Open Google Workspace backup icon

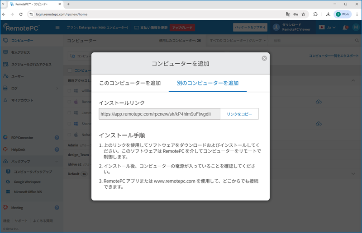point(8,182)
